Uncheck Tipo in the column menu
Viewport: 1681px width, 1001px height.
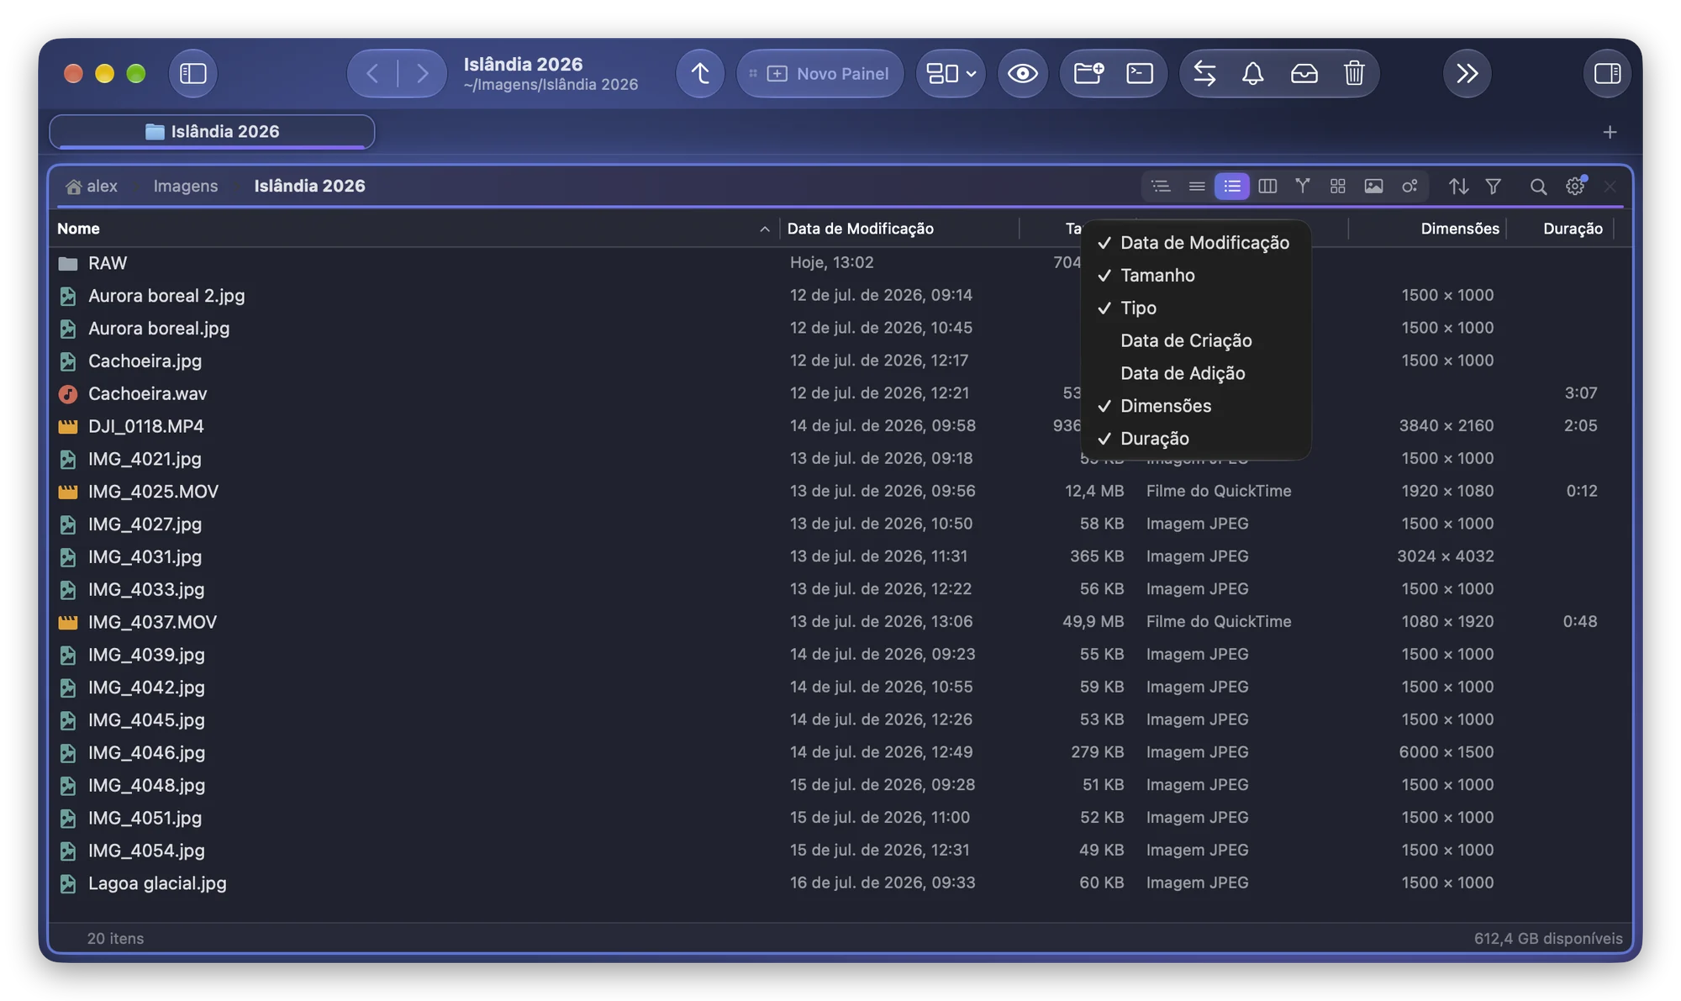coord(1195,308)
